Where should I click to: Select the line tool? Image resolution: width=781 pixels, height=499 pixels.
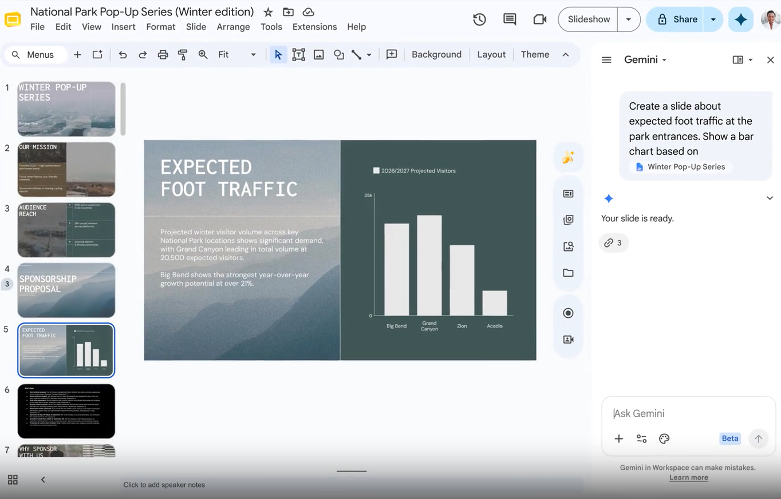click(x=357, y=55)
